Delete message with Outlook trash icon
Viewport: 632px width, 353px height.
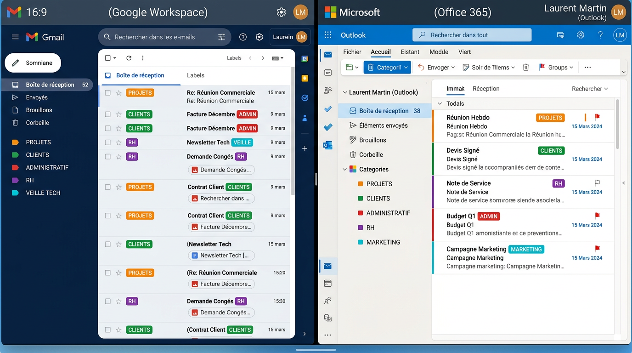tap(526, 68)
